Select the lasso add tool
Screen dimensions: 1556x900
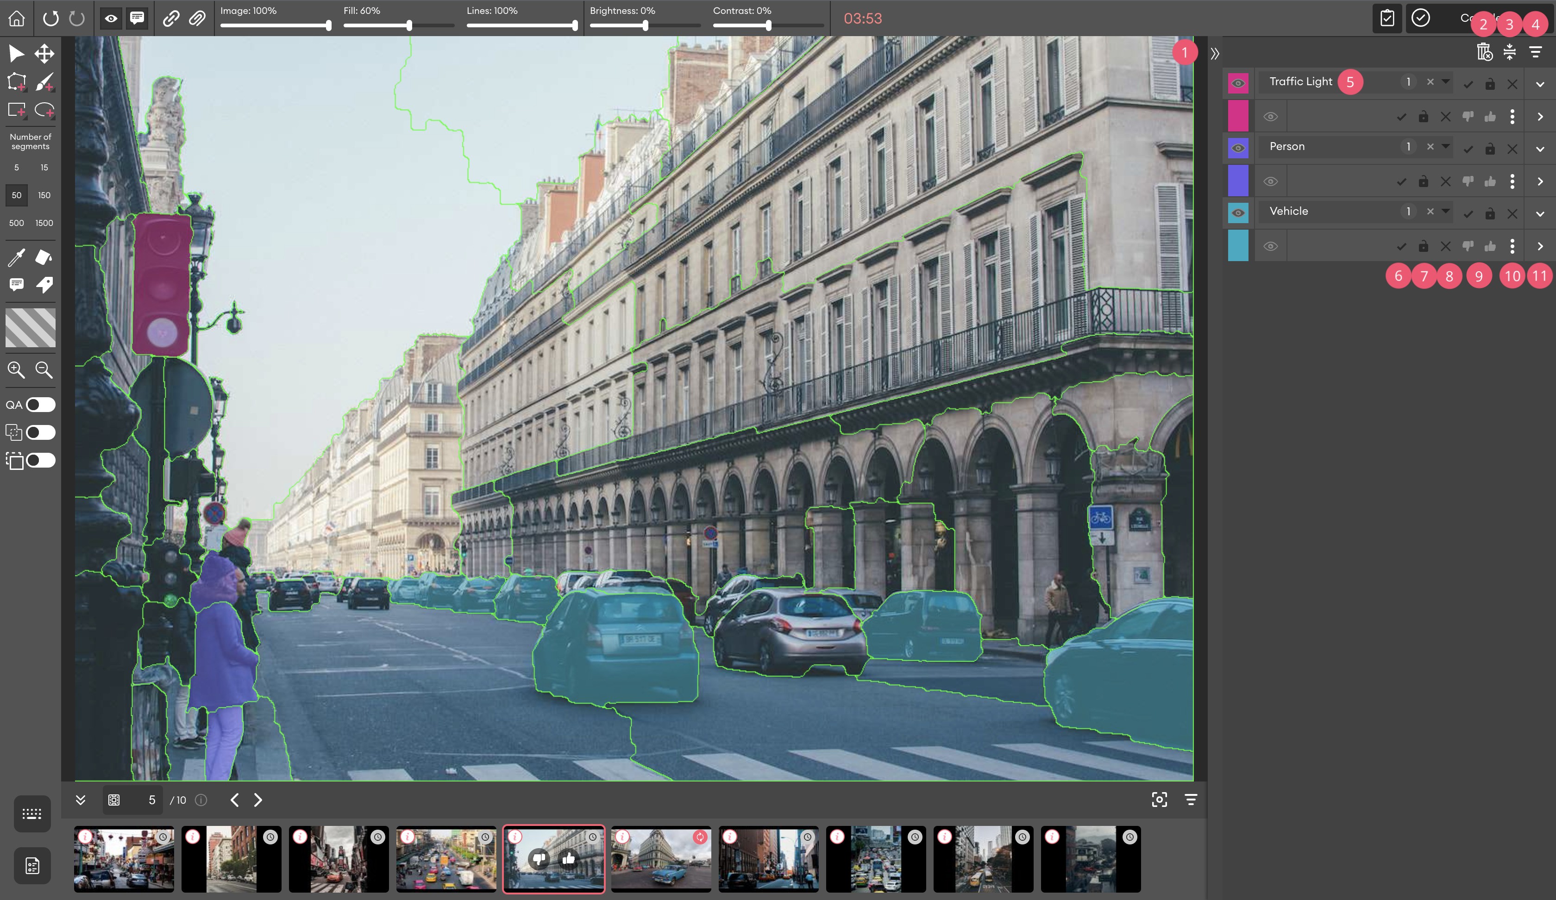pyautogui.click(x=44, y=110)
